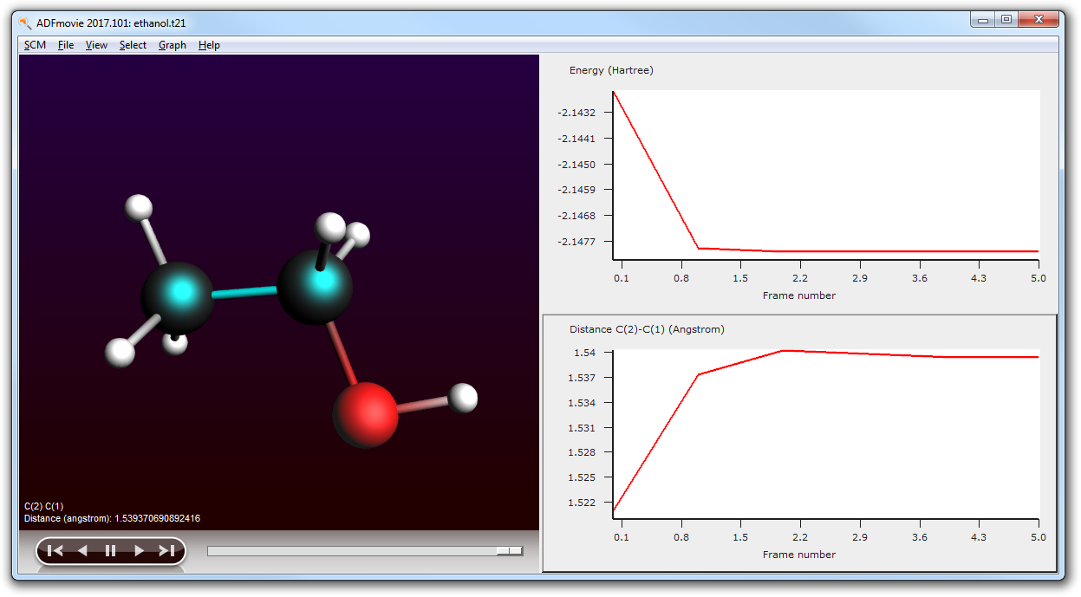Click Frame number label under energy graph

799,295
